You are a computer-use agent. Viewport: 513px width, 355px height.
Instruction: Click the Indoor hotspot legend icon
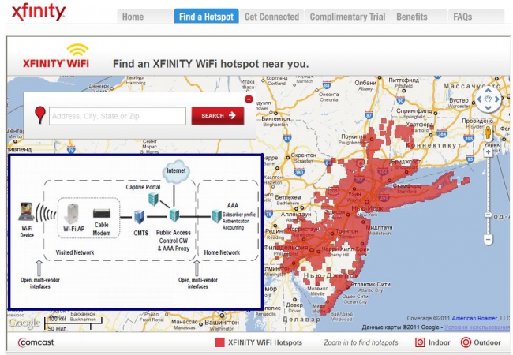(x=420, y=342)
